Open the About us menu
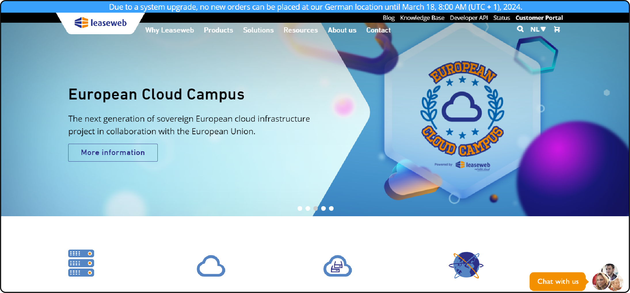 coord(342,30)
